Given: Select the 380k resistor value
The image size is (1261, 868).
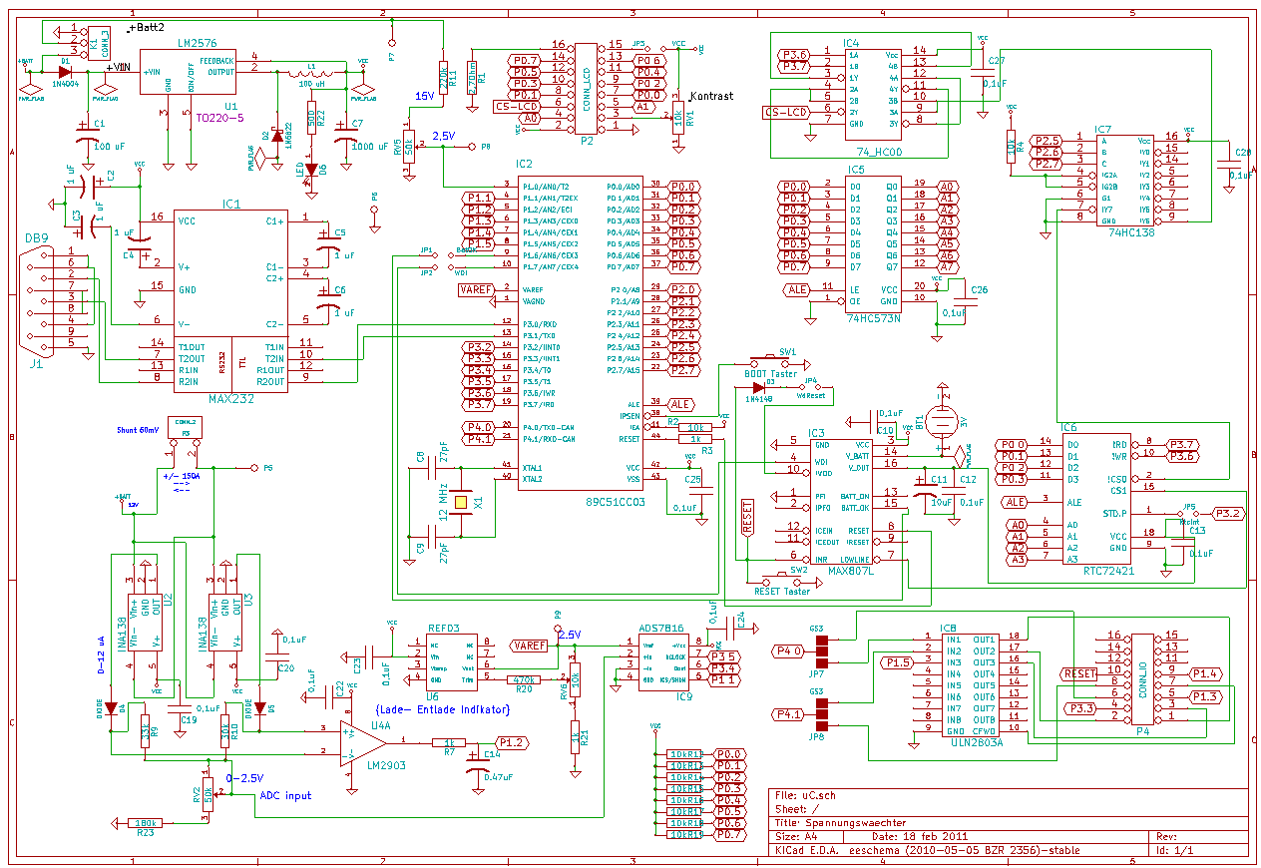Looking at the screenshot, I should click(x=144, y=823).
